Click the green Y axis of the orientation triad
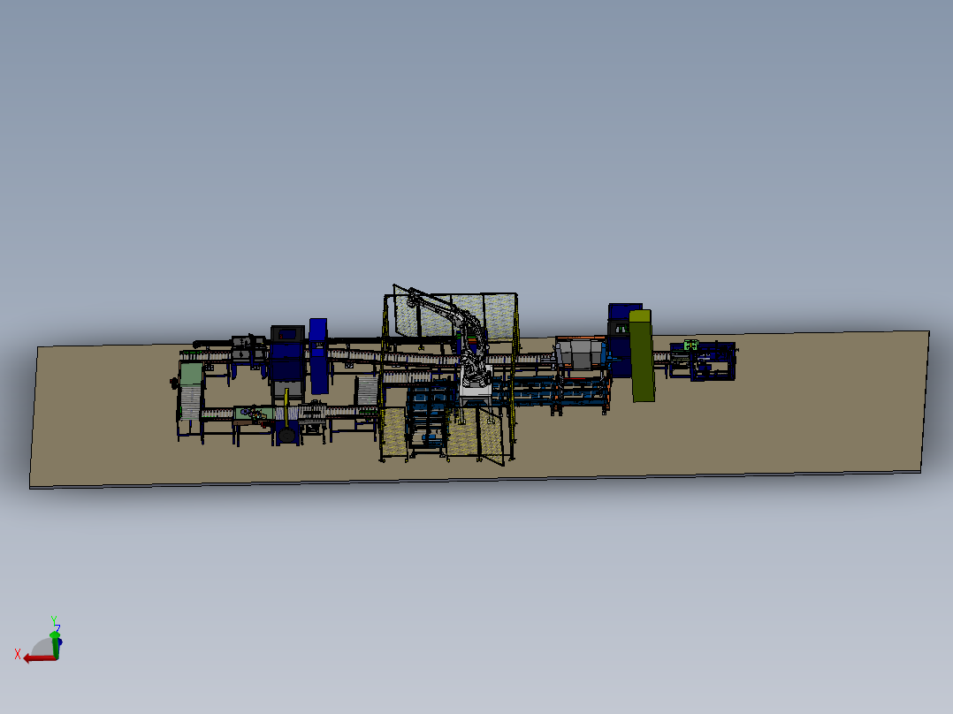 [55, 644]
